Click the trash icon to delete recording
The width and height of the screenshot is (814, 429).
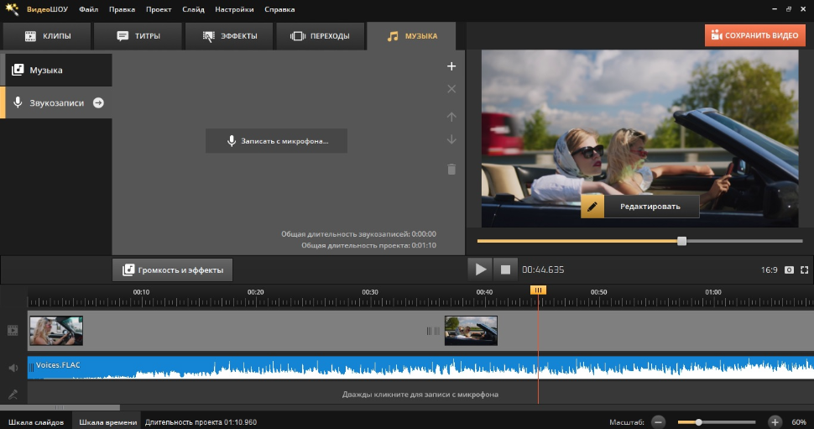tap(451, 169)
